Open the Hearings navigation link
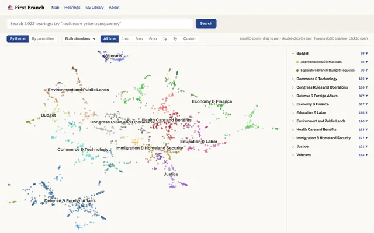The height and width of the screenshot is (233, 374). coord(72,8)
